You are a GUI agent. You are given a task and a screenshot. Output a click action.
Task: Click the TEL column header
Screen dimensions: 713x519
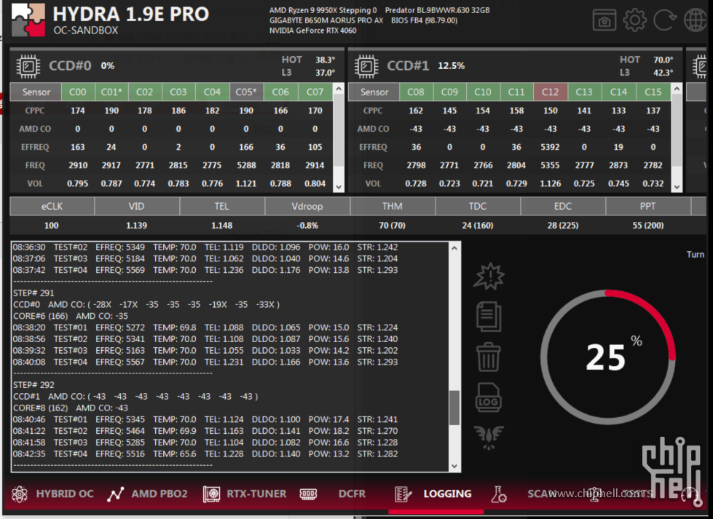(x=222, y=206)
